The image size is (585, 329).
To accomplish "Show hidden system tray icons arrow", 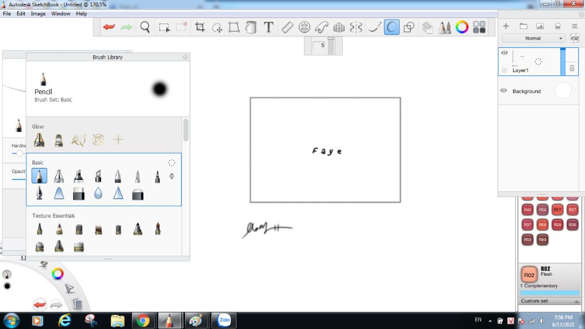I will pos(490,321).
